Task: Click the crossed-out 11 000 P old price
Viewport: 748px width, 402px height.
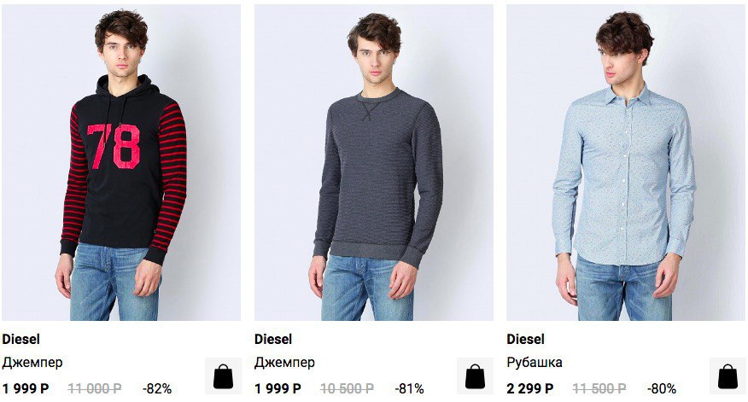Action: (x=95, y=388)
